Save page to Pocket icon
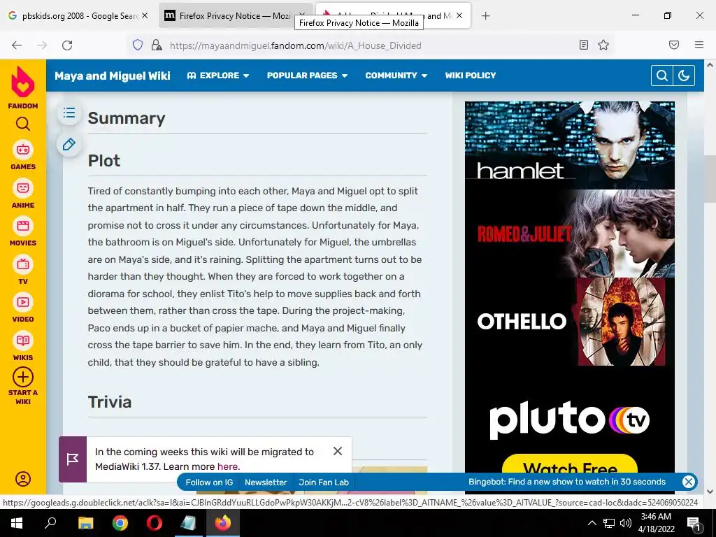 674,45
